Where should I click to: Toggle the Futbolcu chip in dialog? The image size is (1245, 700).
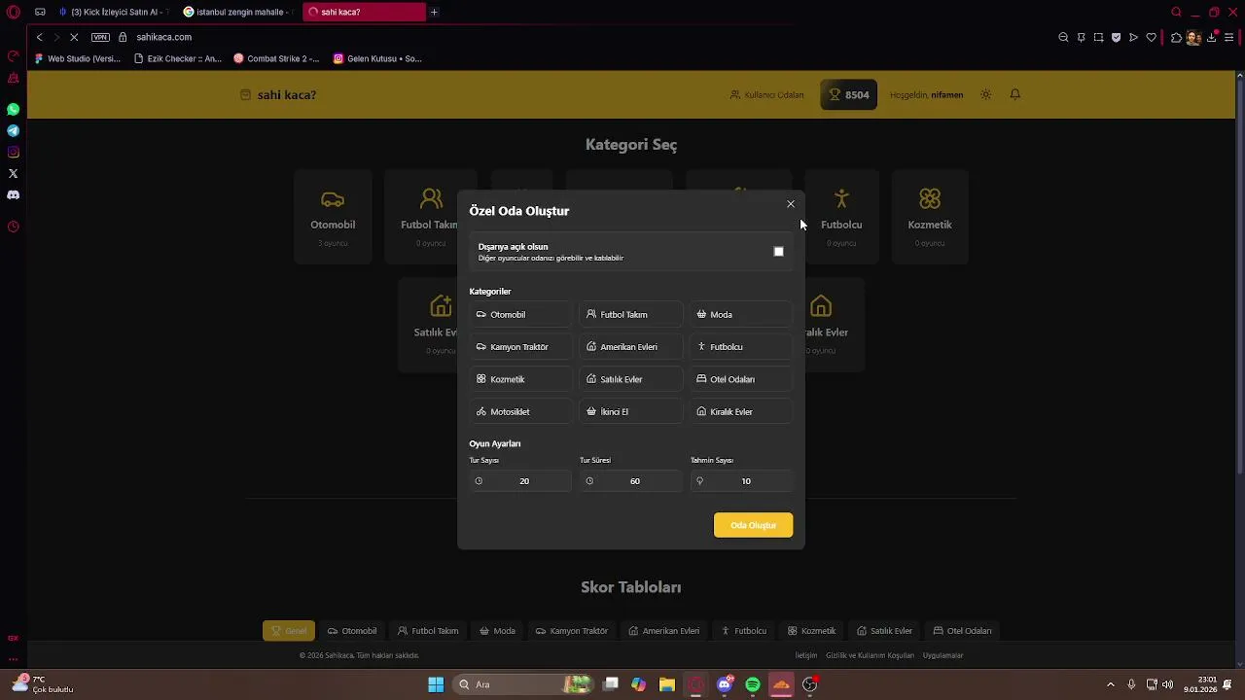pyautogui.click(x=741, y=347)
